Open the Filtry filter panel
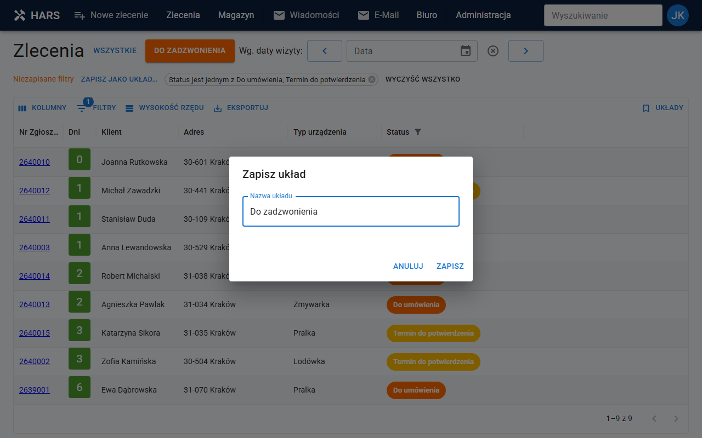 [97, 108]
